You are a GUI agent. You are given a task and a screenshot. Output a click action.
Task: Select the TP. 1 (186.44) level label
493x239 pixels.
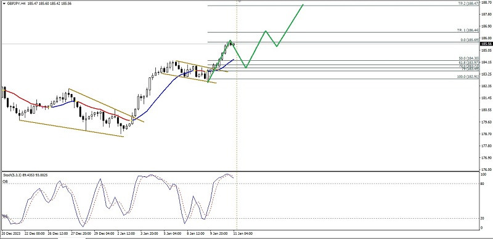(468, 30)
